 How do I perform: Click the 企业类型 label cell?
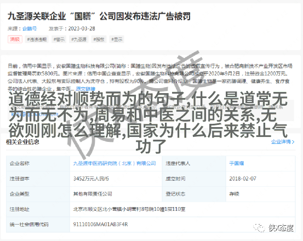point(38,194)
